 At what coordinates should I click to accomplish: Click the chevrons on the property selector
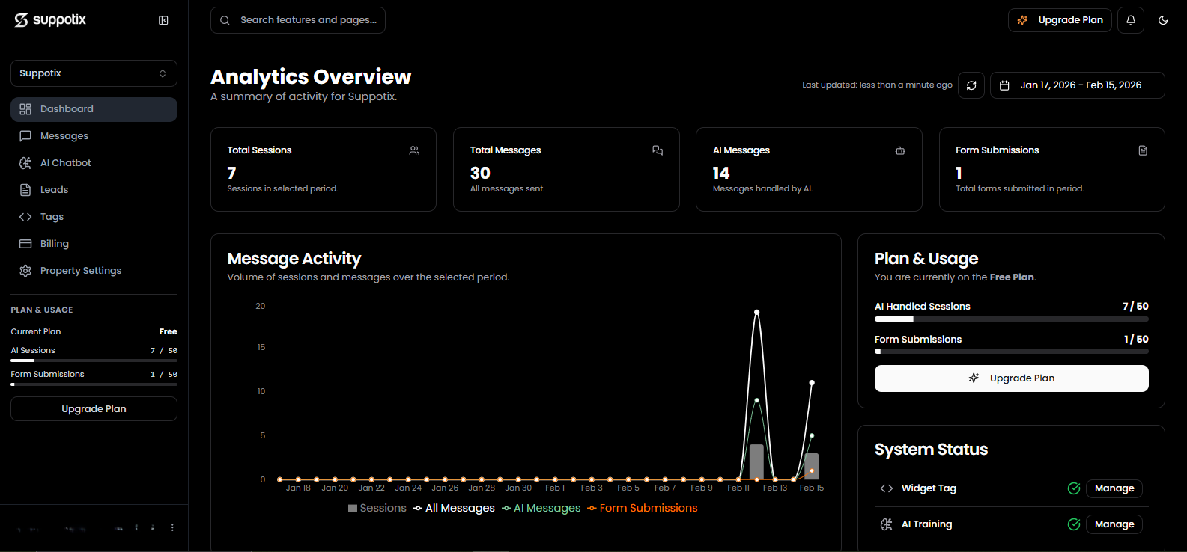[163, 73]
